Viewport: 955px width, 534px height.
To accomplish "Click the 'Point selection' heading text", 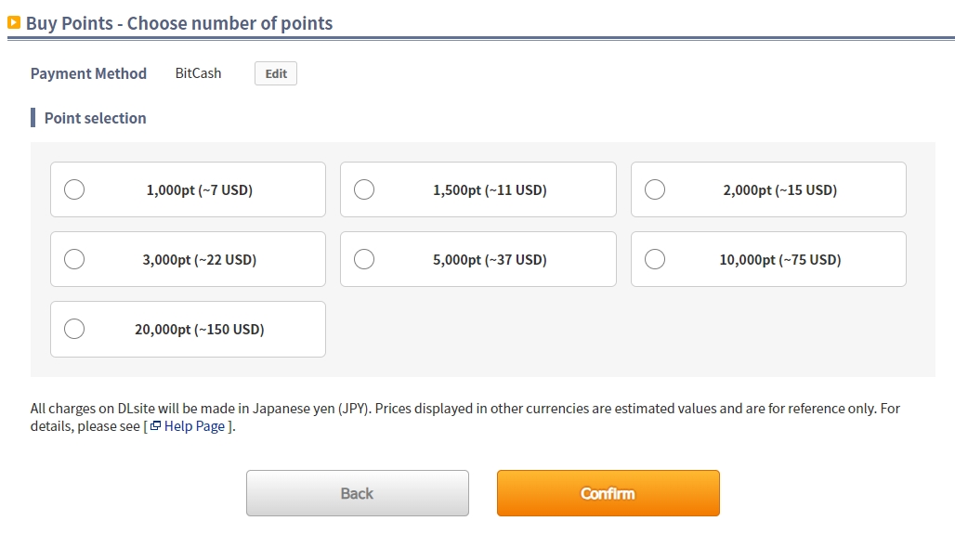I will 95,118.
